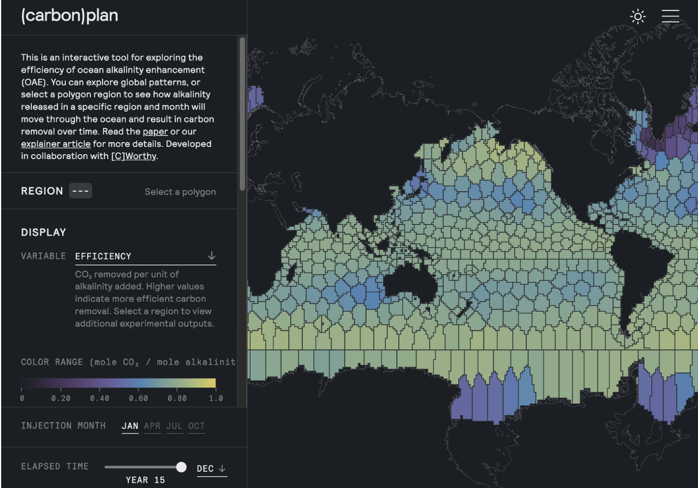The image size is (698, 488).
Task: Move the ELAPSED TIME slider handle
Action: click(x=181, y=467)
